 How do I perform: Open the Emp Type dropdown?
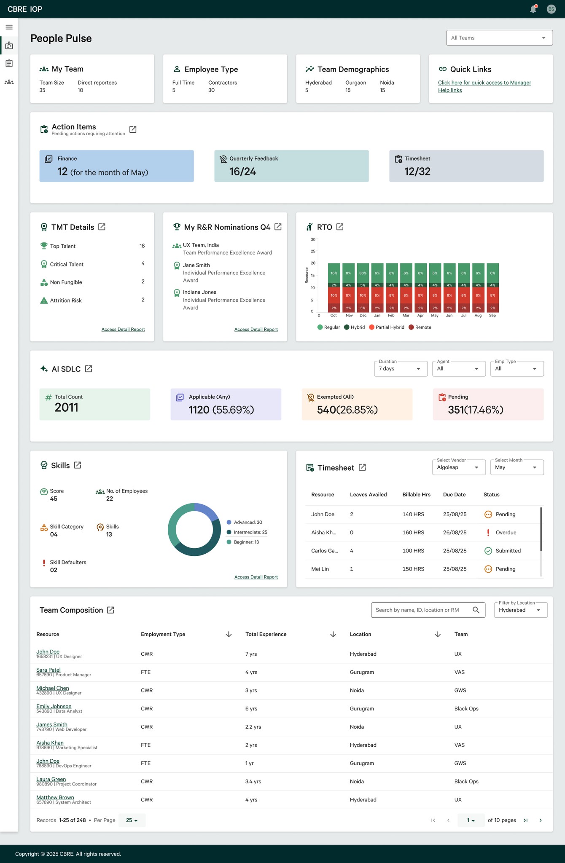(517, 369)
